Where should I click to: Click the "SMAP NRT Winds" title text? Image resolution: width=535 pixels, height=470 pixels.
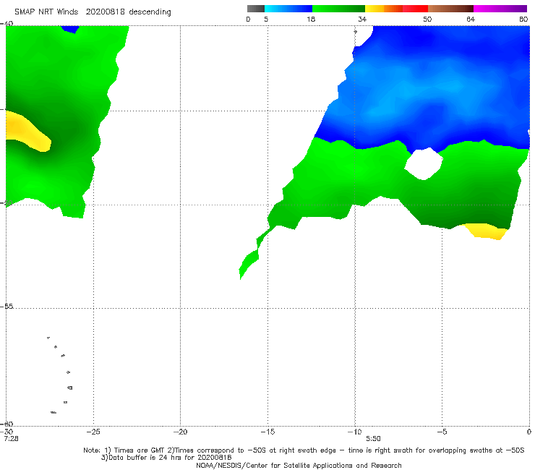tap(46, 12)
